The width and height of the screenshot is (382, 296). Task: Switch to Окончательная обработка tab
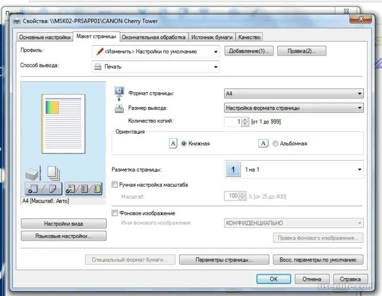(154, 37)
